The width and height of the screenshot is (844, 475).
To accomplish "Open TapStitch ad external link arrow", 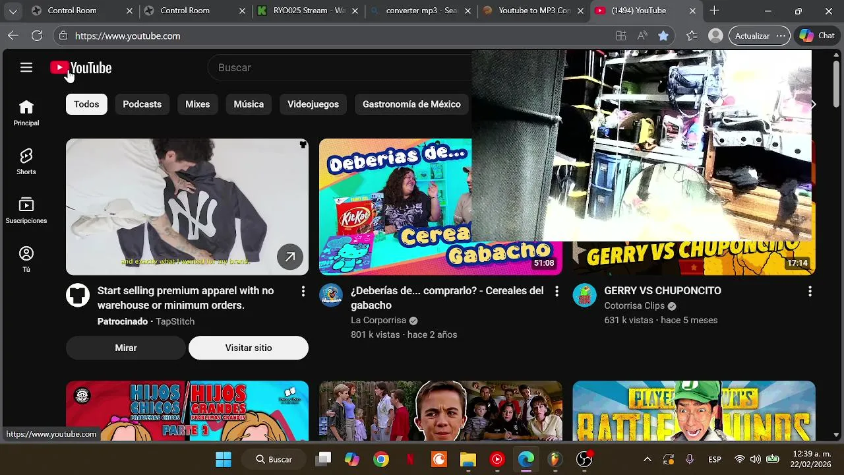I will click(290, 257).
